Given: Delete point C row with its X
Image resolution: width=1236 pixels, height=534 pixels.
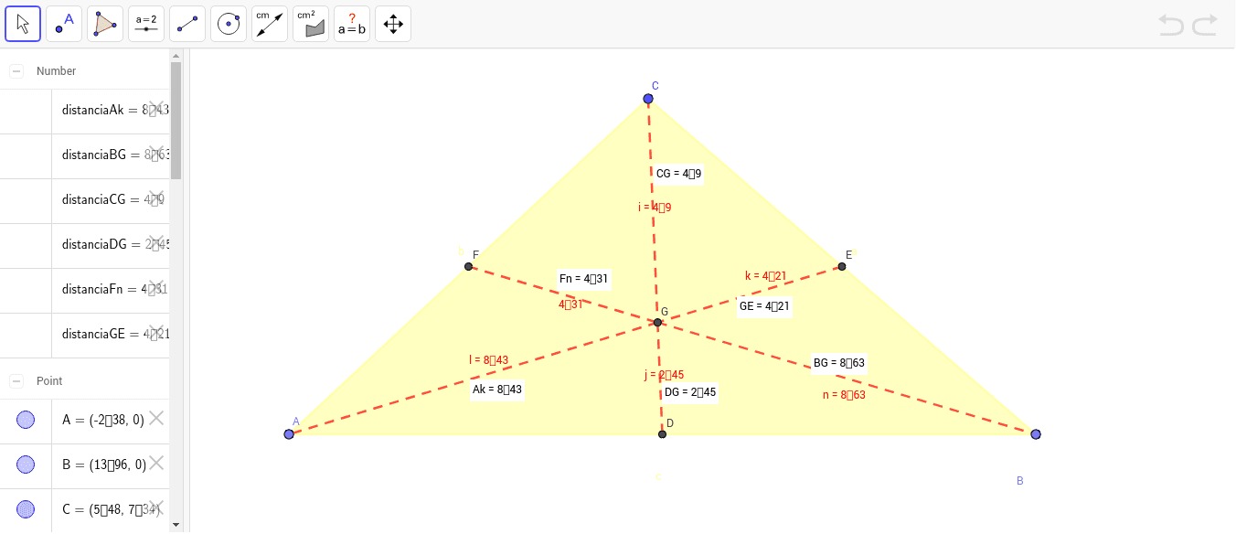Looking at the screenshot, I should tap(156, 507).
